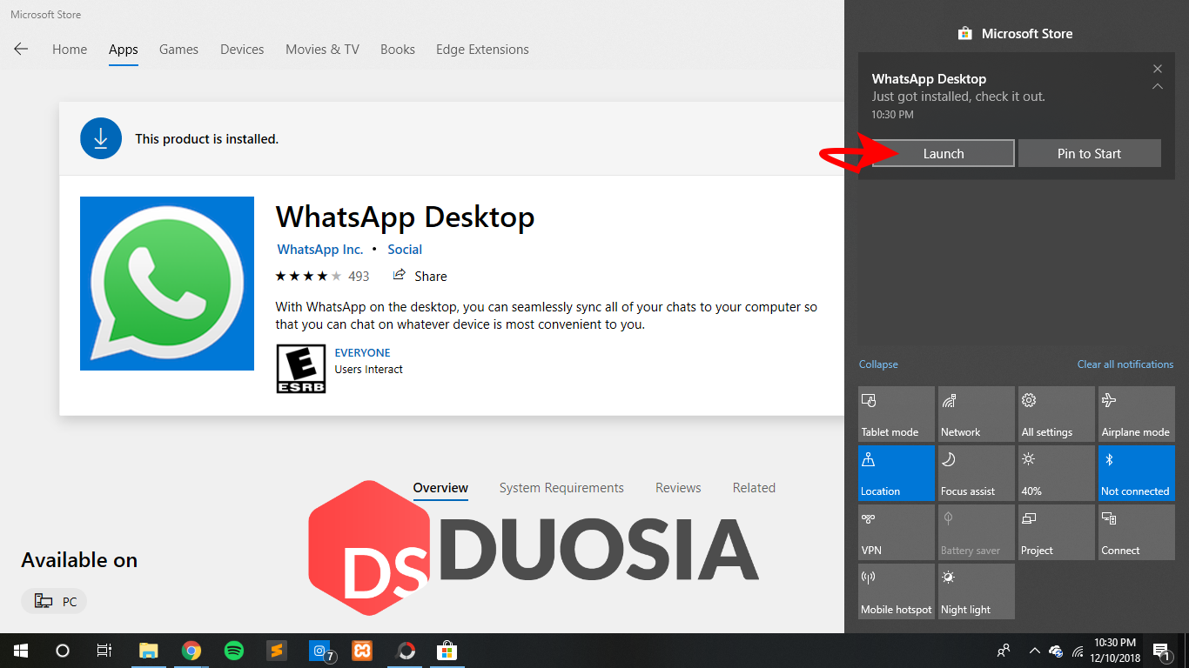Open the System Requirements tab

pyautogui.click(x=561, y=488)
